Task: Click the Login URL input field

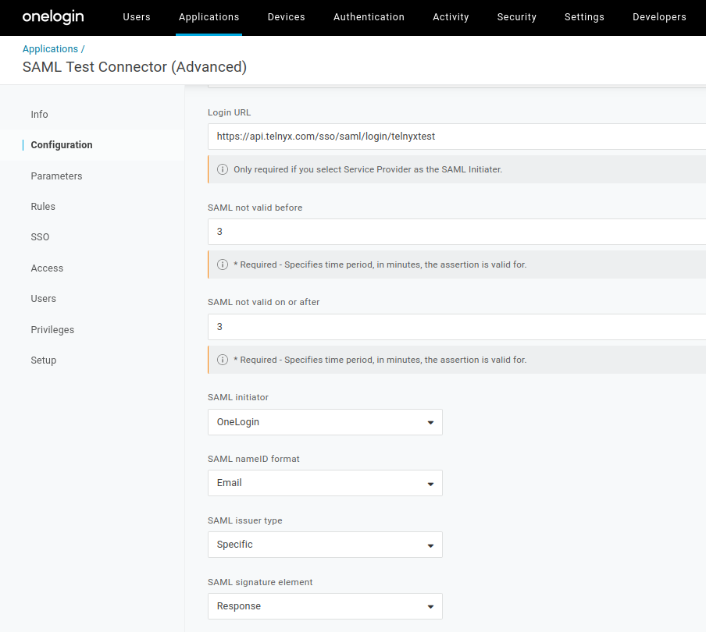Action: (457, 137)
